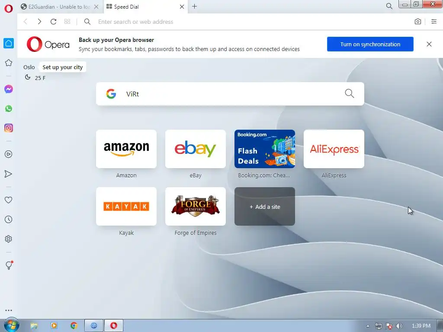
Task: Search tabs with top magnifier icon
Action: point(389,6)
